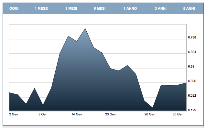This screenshot has height=128, width=206.
Task: Open the 3 MESI chart range
Action: pos(71,8)
